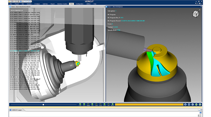Open the X-Caliper menu
Screen dimensions: 211x117
pos(37,4)
